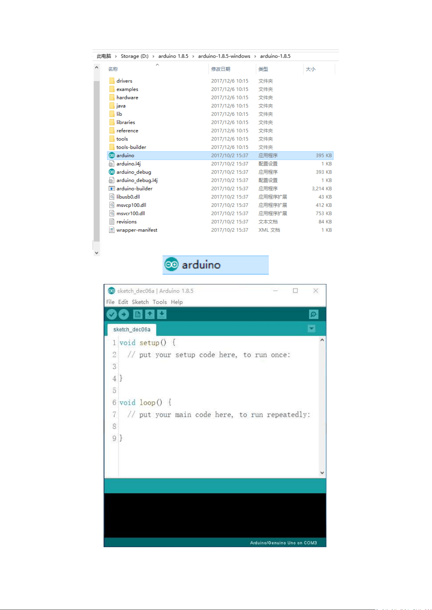Open the Serial Monitor magnifier icon
Screen dimensions: 432x610
(313, 314)
